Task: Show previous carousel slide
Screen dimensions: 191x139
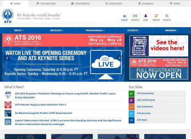Action: pos(7,58)
